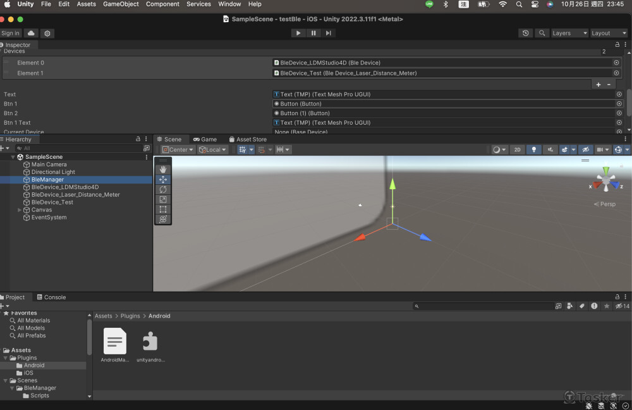Select the Rect transform tool
Viewport: 632px width, 410px height.
(163, 209)
